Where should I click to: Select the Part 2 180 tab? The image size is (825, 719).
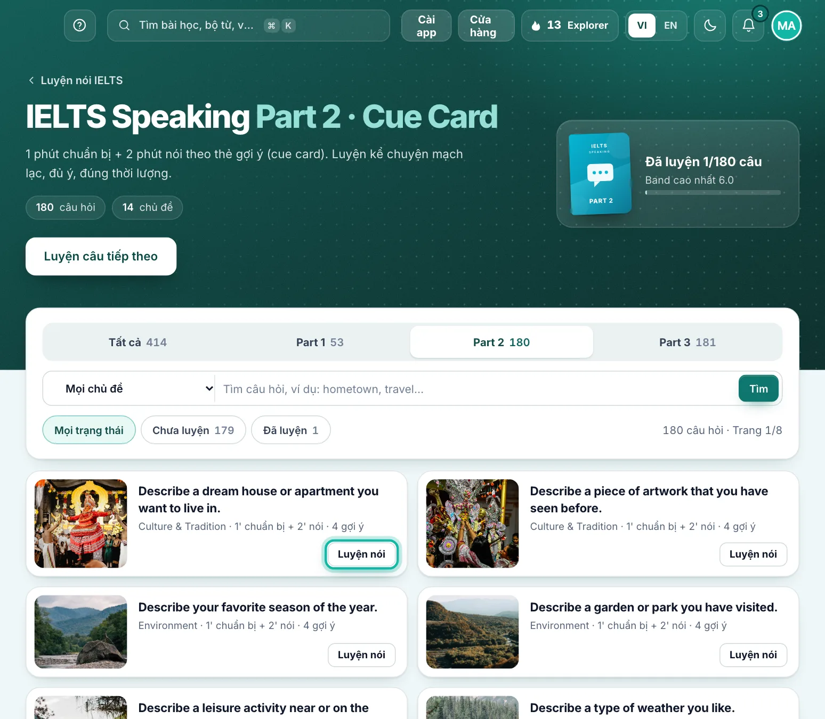(x=502, y=342)
